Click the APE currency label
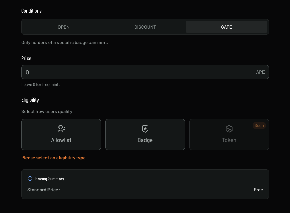The image size is (290, 213). pyautogui.click(x=260, y=72)
